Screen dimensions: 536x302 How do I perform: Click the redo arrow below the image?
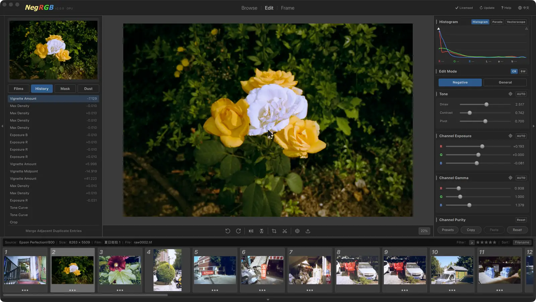click(x=239, y=231)
